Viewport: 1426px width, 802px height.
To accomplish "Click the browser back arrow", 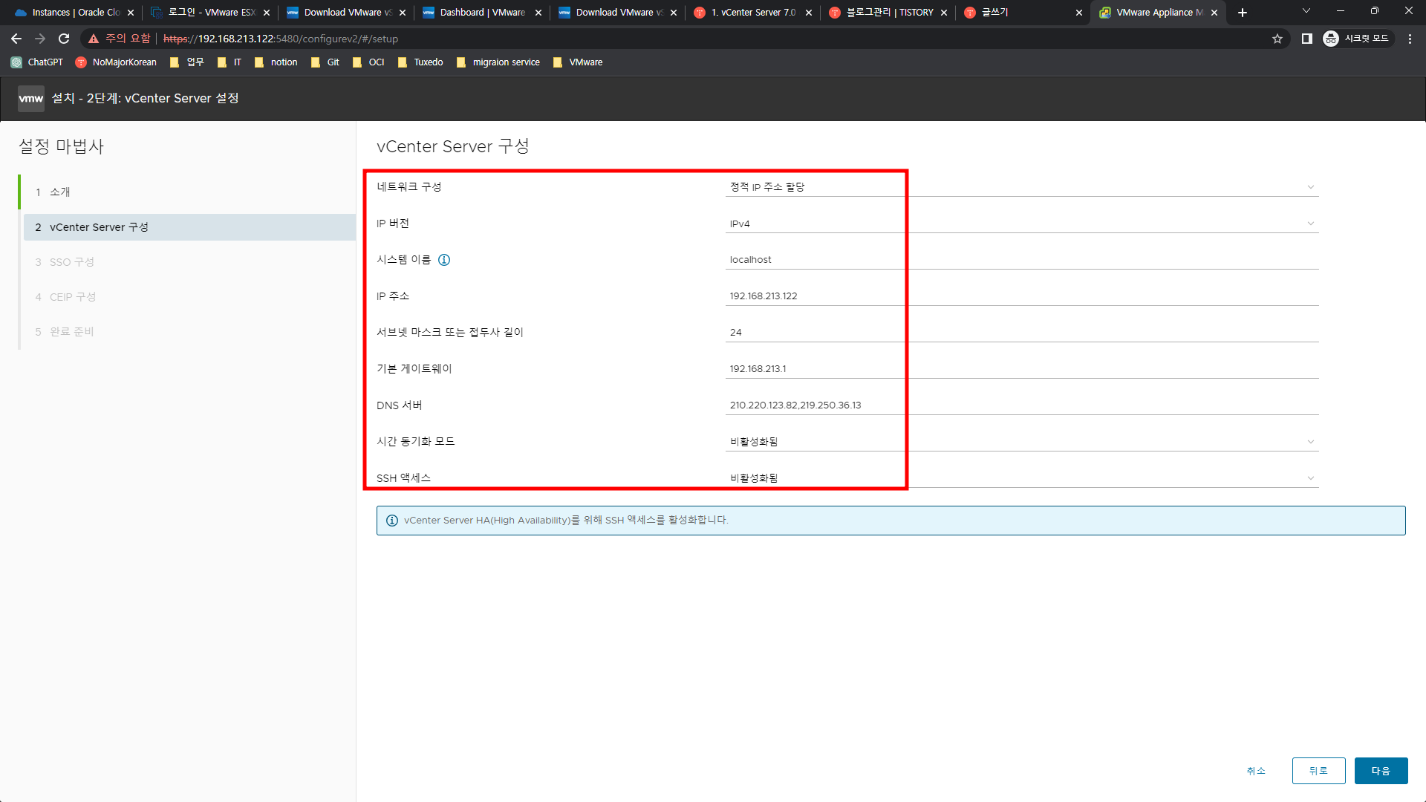I will pyautogui.click(x=16, y=39).
